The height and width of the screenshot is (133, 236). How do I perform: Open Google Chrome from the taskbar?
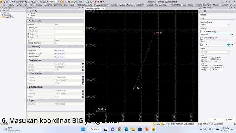(119, 129)
